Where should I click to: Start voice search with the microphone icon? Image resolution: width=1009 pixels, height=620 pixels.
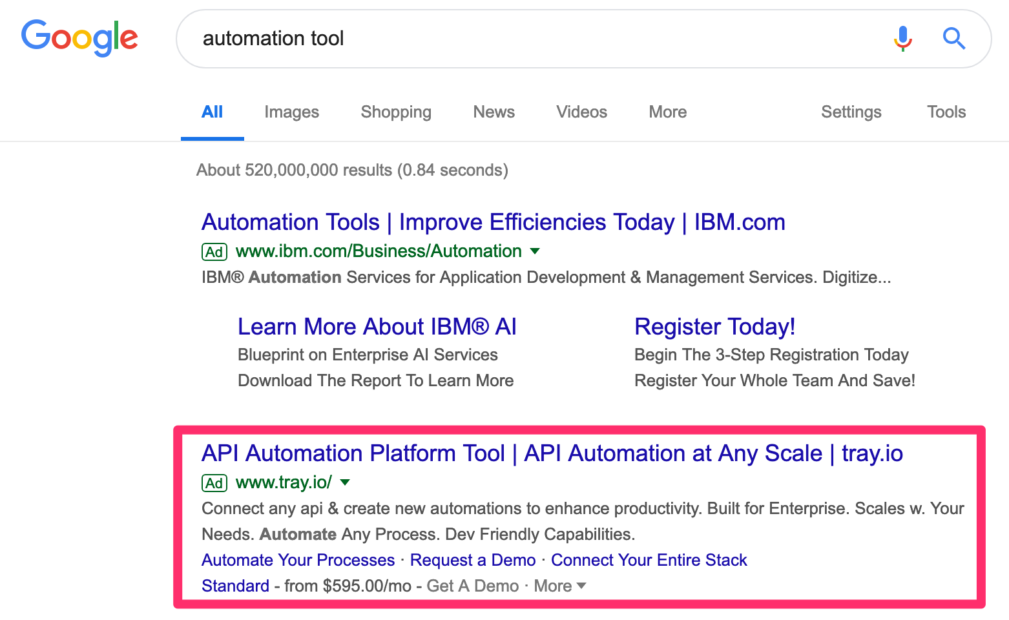pos(902,39)
